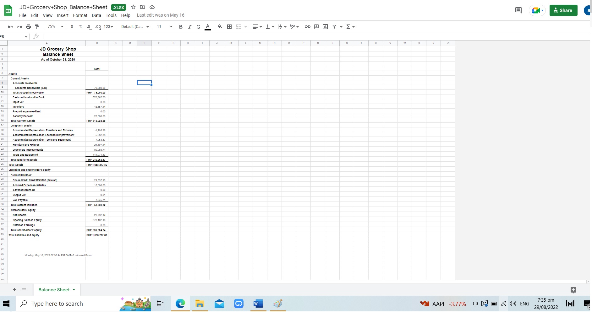This screenshot has height=312, width=592.
Task: Star the JD Grocery Shop document
Action: coord(133,7)
